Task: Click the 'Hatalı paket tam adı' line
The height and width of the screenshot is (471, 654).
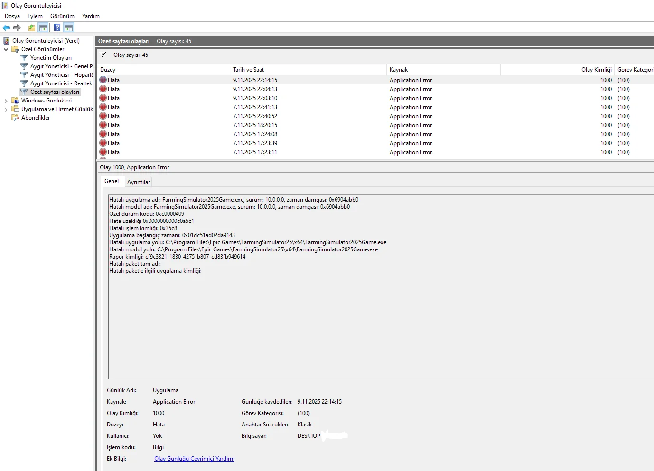Action: [135, 264]
